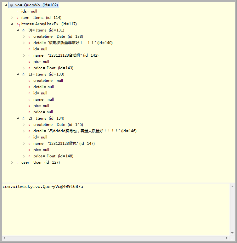Select the pic= null row under [0]= Items
237x243 pixels.
tap(41, 62)
